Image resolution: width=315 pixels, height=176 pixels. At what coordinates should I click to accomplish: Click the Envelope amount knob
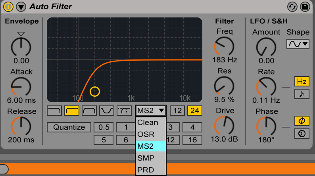pos(21,47)
